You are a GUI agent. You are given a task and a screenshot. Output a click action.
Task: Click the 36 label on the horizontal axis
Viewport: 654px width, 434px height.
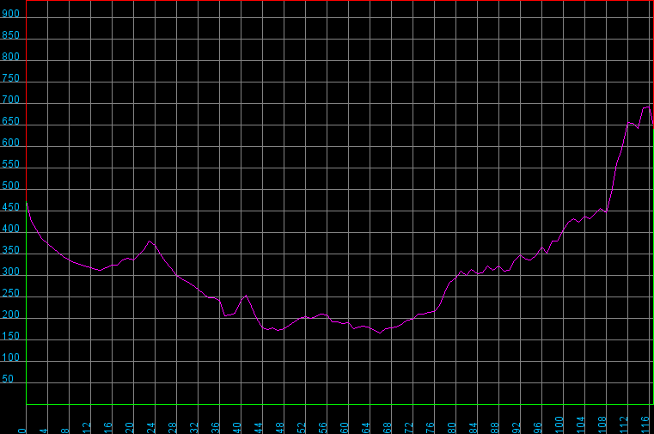[x=216, y=428]
